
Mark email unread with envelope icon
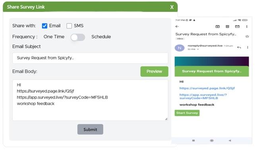tap(237, 27)
